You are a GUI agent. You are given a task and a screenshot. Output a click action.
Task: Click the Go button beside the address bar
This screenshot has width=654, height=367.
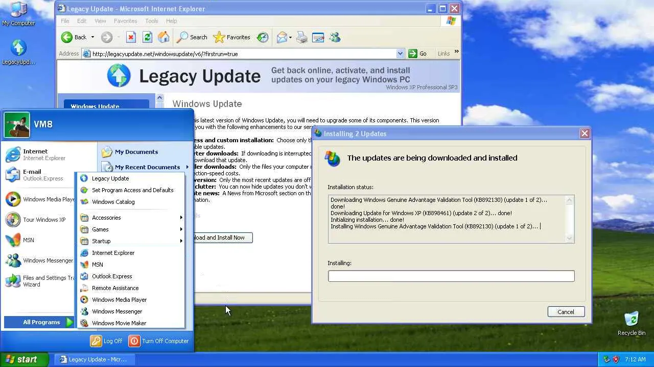click(417, 54)
